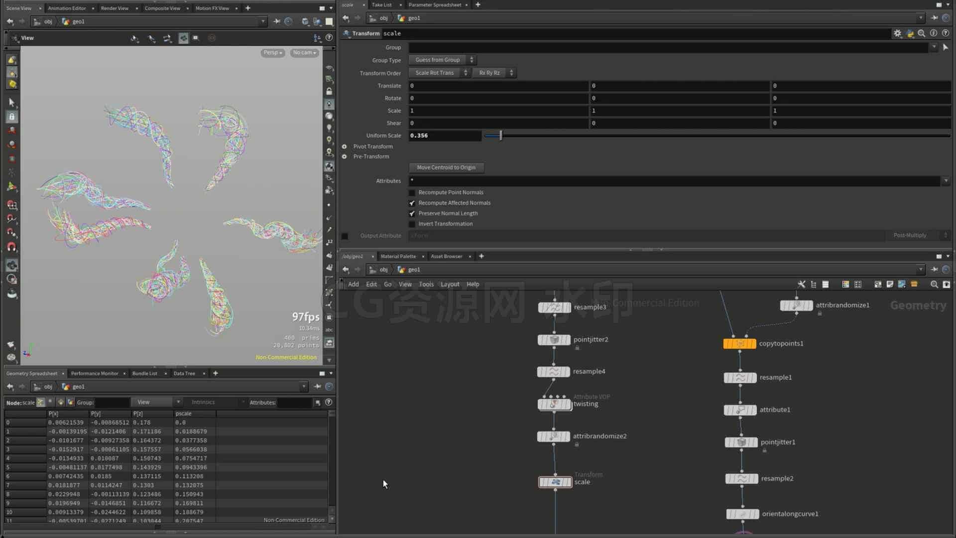
Task: Click the parameter search magnifier icon
Action: (x=922, y=33)
